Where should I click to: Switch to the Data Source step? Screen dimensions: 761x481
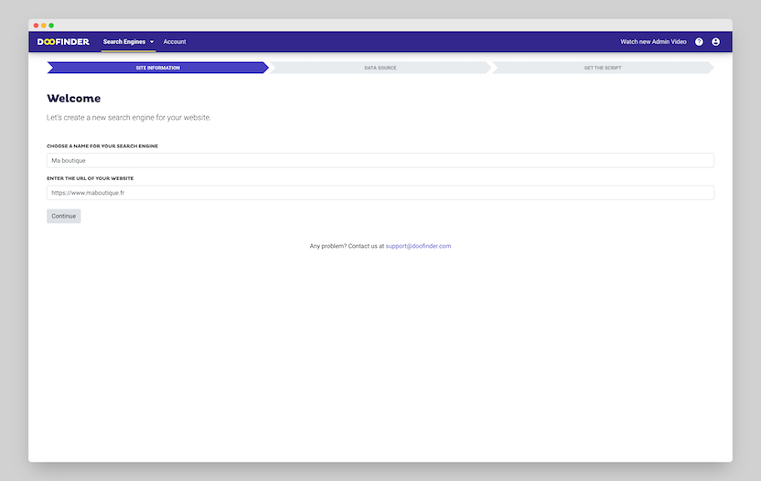click(x=380, y=68)
